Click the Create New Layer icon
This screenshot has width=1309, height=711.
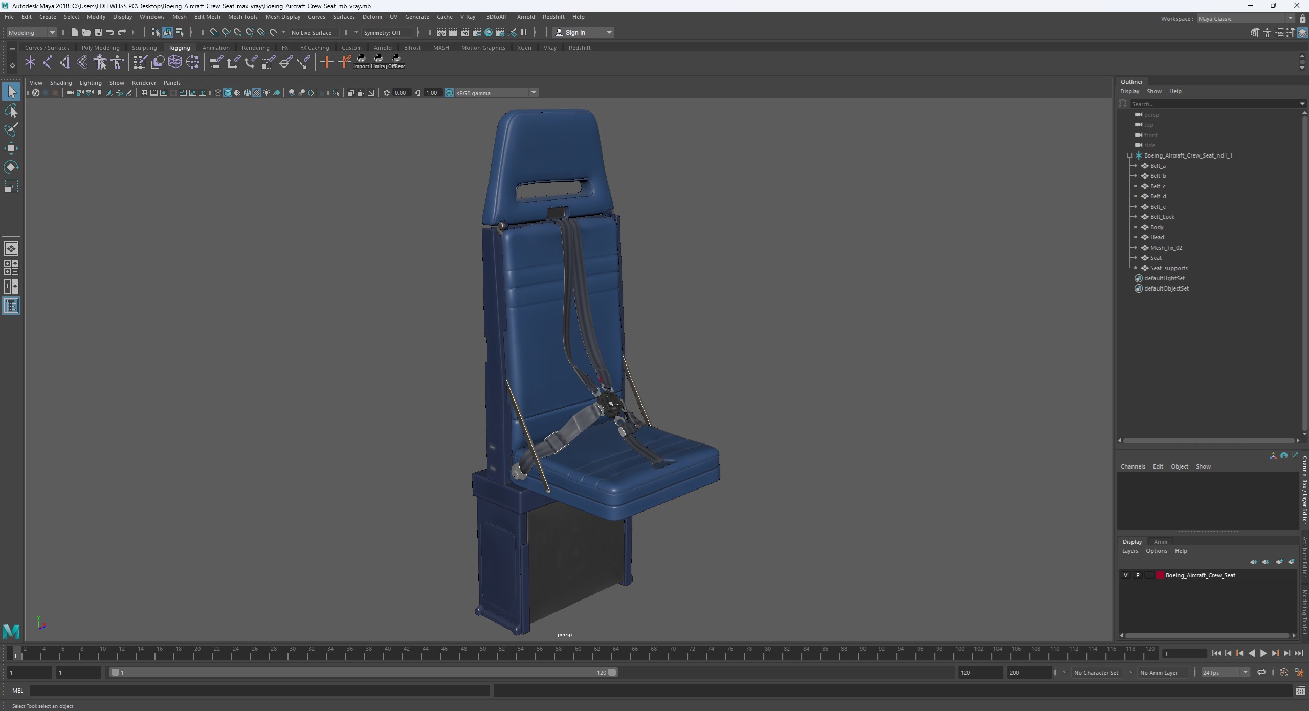click(x=1279, y=562)
